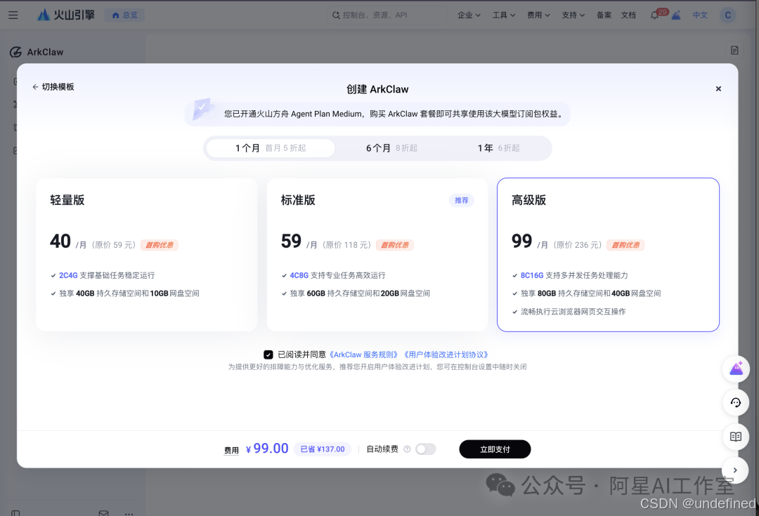Expand the 支持 menu
This screenshot has height=516, width=759.
click(x=573, y=15)
